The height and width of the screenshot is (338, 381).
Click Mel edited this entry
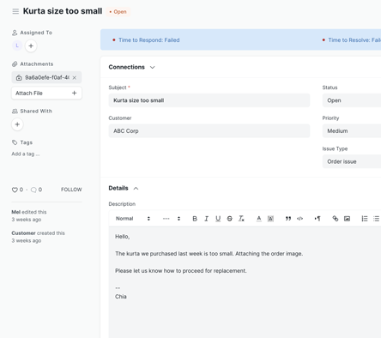point(29,215)
